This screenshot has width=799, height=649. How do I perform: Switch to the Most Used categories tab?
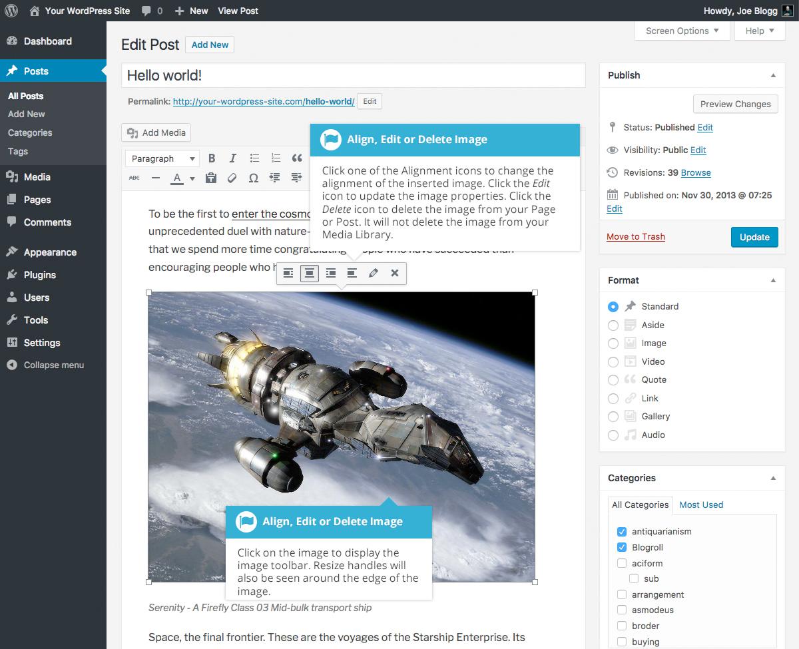tap(701, 505)
